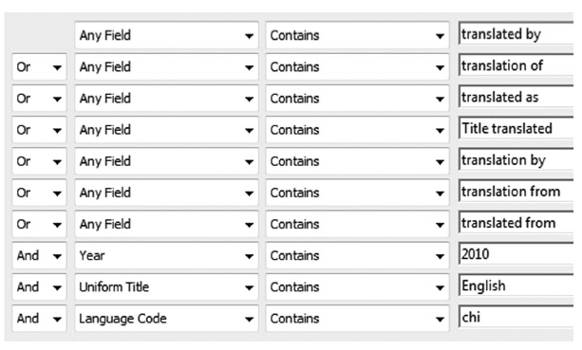This screenshot has width=582, height=350.
Task: Click the 'translated from' text field
Action: pyautogui.click(x=516, y=223)
